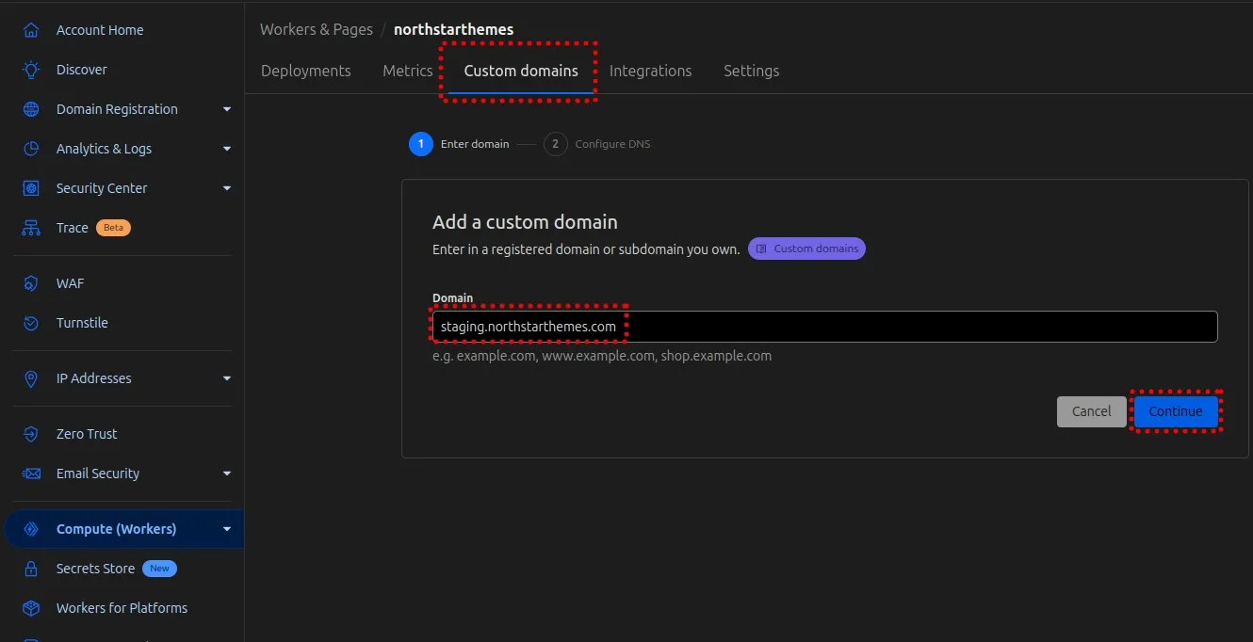Click the Secrets Store New badge

(x=159, y=569)
